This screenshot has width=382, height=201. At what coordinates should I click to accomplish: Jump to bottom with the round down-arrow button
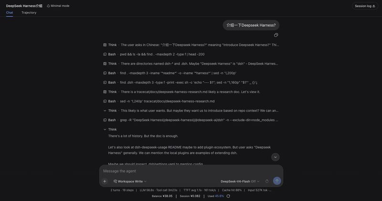tap(276, 157)
